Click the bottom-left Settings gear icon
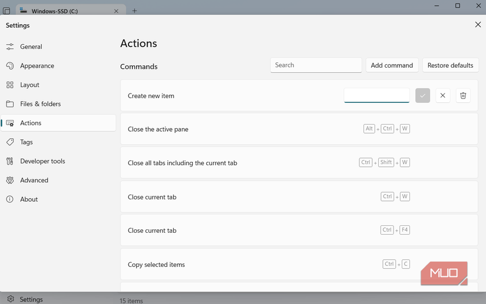Image resolution: width=486 pixels, height=304 pixels. 10,299
